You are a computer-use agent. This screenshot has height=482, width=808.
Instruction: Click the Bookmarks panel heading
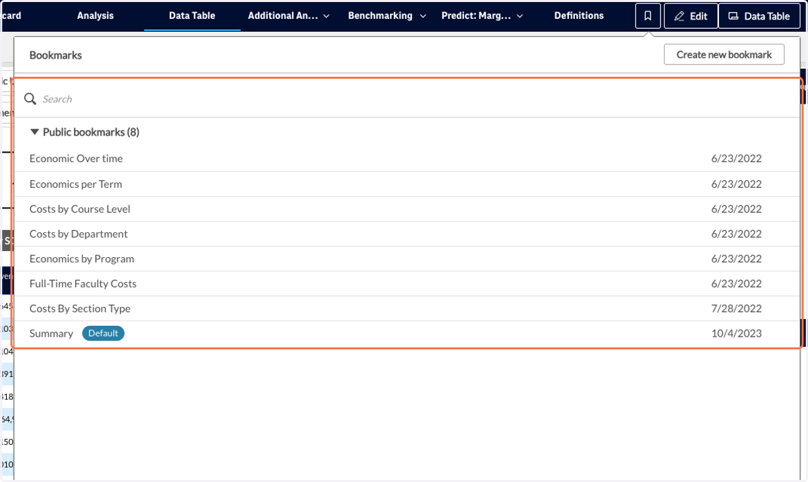tap(55, 55)
